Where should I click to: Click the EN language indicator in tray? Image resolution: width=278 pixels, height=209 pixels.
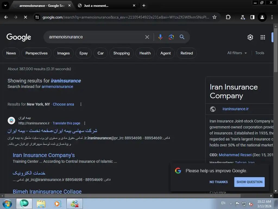(x=223, y=203)
